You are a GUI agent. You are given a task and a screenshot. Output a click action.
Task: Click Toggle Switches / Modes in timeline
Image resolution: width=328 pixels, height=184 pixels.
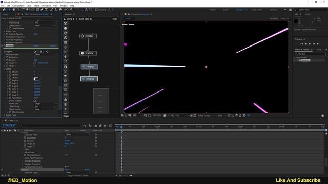[77, 175]
